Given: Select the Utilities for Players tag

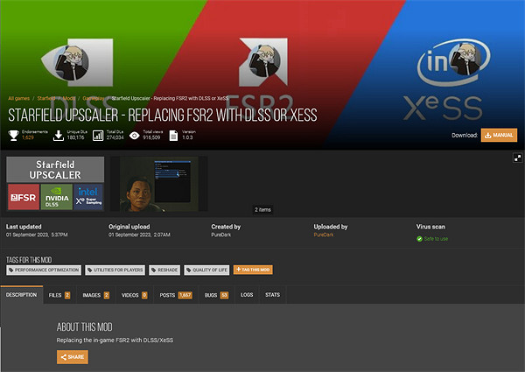Looking at the screenshot, I should point(119,270).
